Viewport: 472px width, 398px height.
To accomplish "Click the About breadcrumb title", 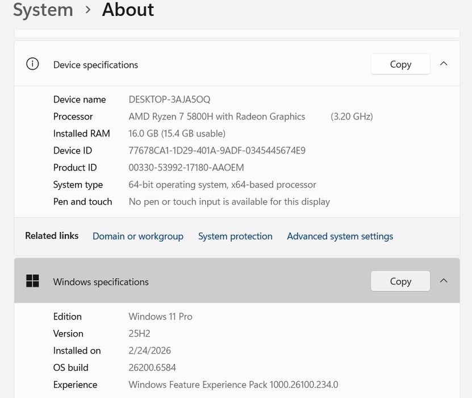I will tap(128, 10).
